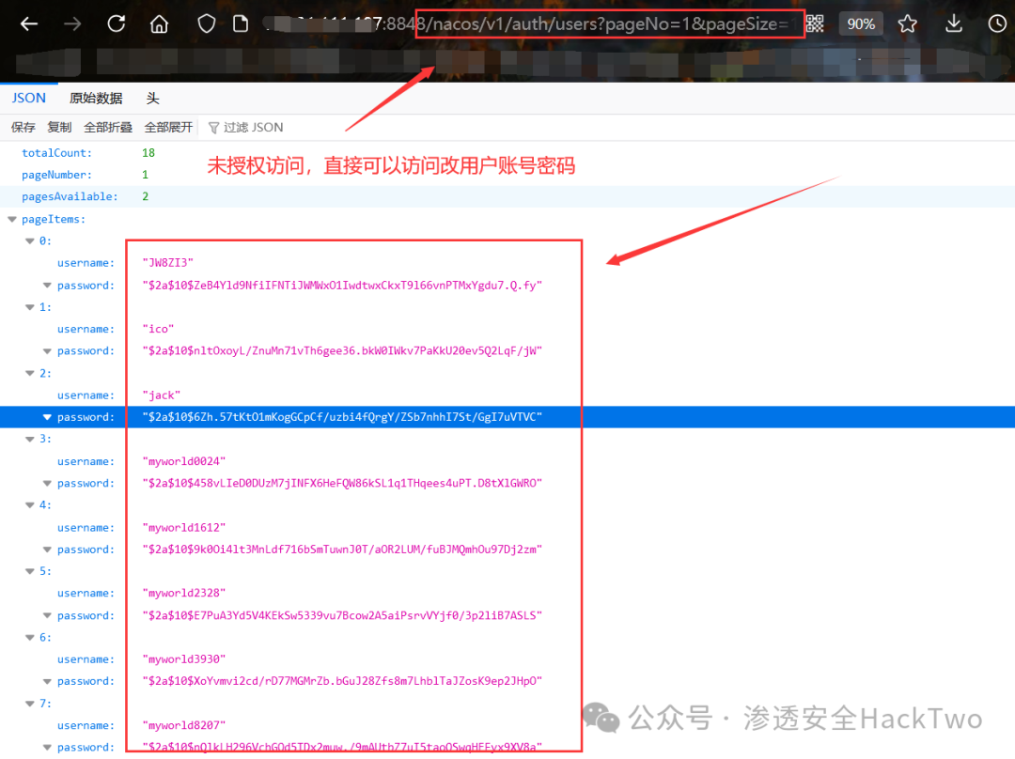Click the nacos users URL in address bar

click(x=610, y=23)
